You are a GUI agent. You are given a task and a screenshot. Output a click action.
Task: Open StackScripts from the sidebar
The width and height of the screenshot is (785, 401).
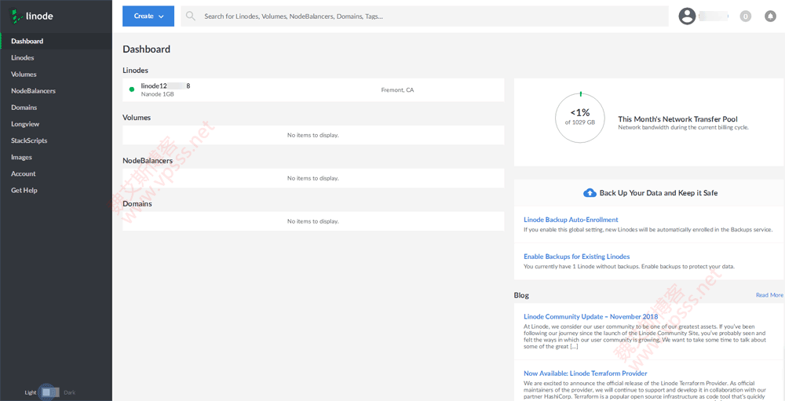tap(29, 140)
